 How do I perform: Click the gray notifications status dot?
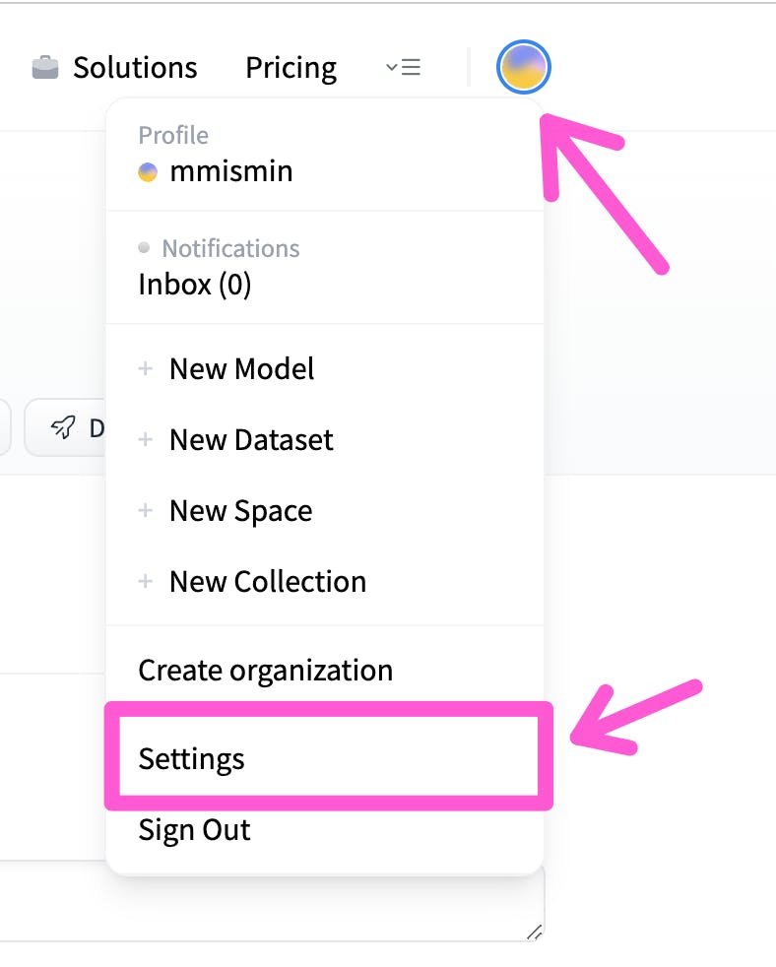pos(144,248)
